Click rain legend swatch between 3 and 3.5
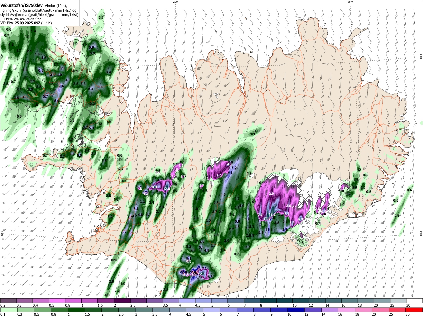This screenshot has height=317, width=423. coord(143,310)
